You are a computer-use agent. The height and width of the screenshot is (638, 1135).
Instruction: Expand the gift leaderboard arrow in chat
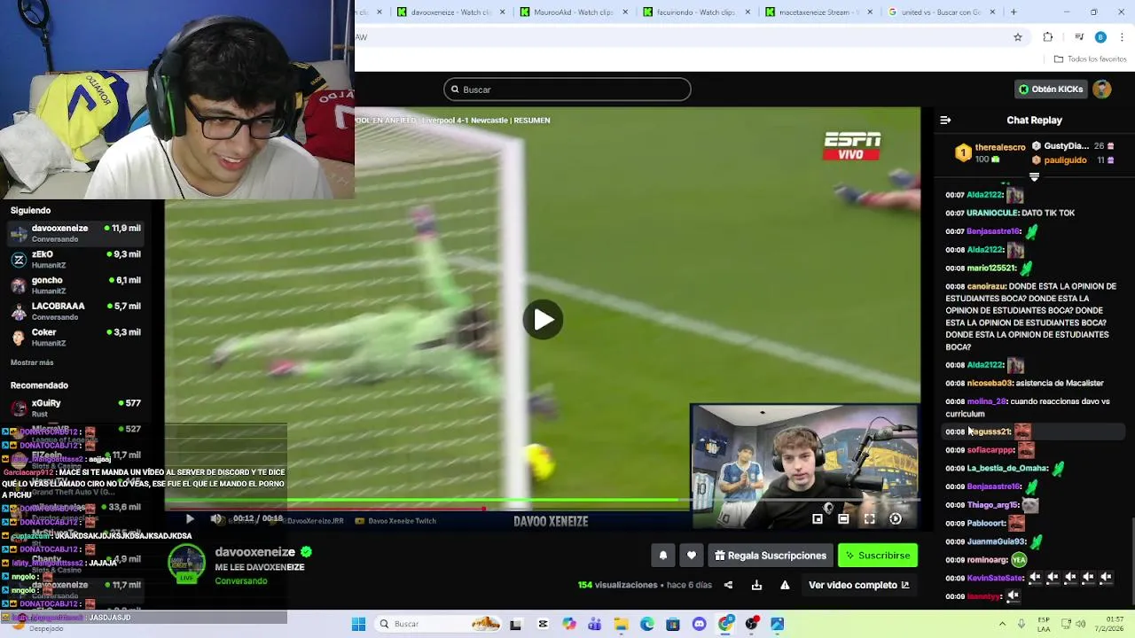tap(1034, 177)
